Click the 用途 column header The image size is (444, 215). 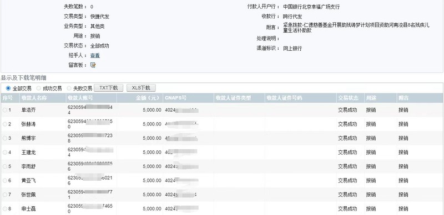371,98
